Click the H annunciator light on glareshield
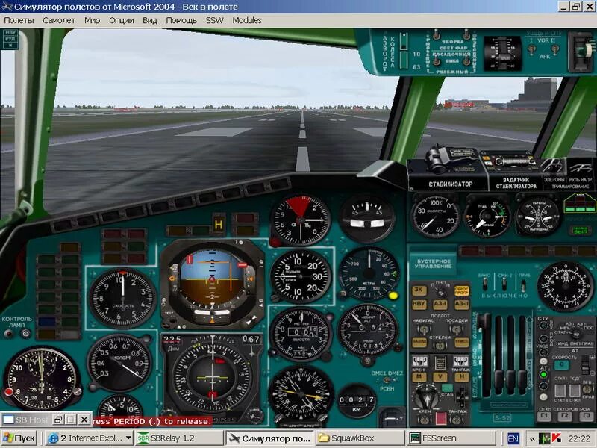The height and width of the screenshot is (448, 597). click(219, 224)
